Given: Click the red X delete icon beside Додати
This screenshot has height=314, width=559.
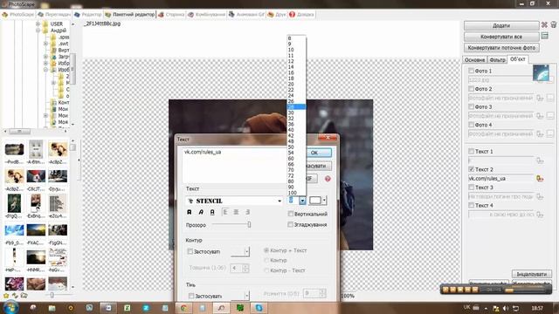Looking at the screenshot, I should coord(544,25).
